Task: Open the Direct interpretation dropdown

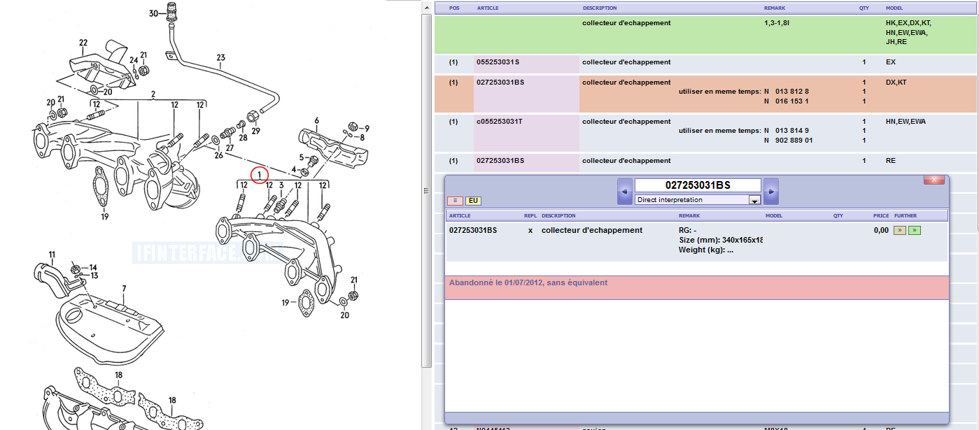Action: (x=692, y=200)
